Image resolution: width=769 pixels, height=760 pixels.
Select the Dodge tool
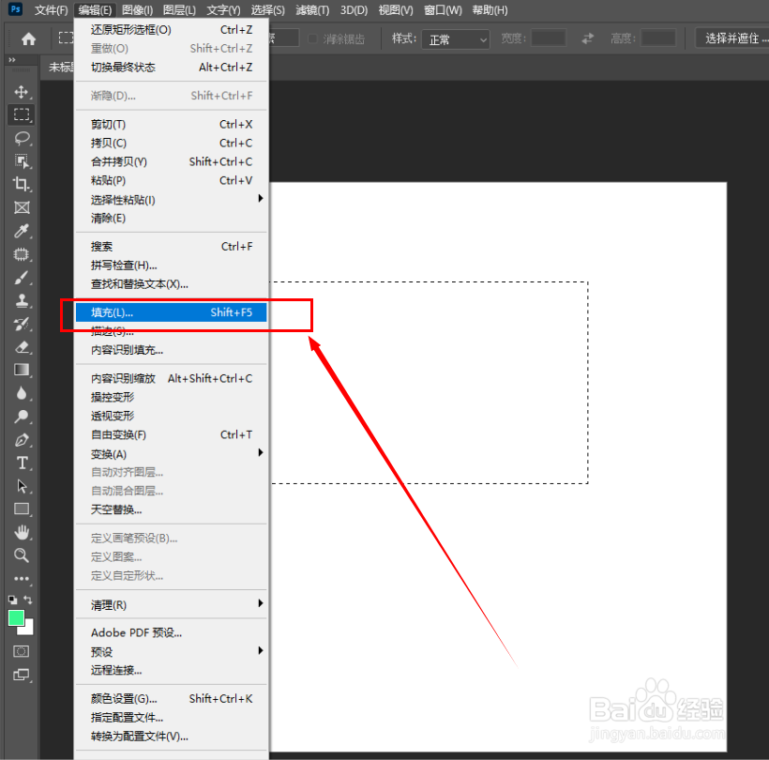(21, 417)
